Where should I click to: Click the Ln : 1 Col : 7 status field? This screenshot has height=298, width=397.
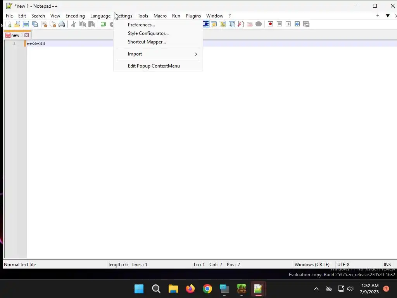tap(208, 265)
